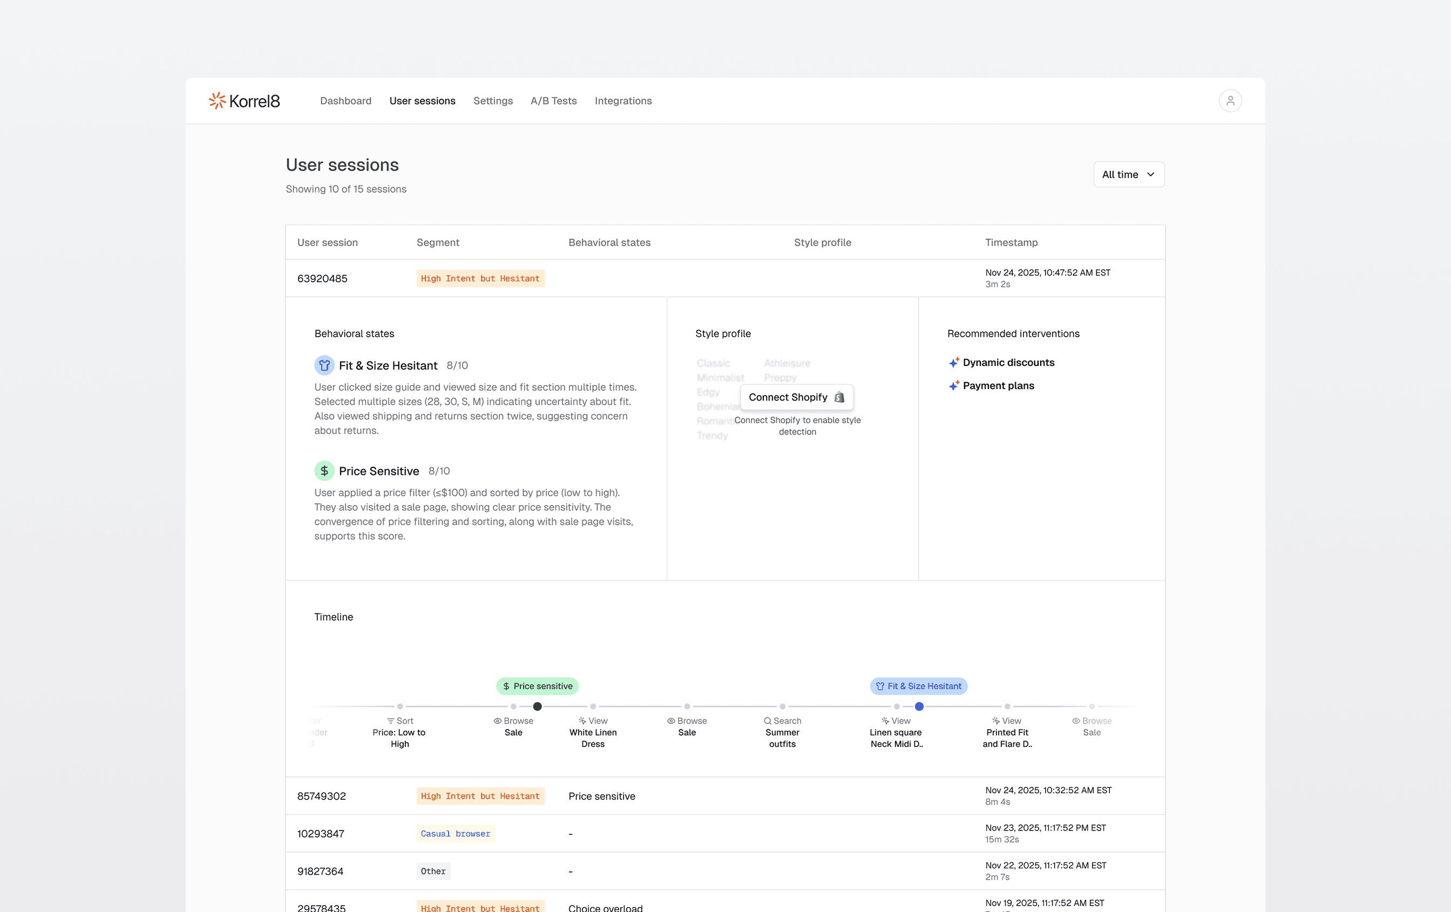Click the Price Sensitive dollar icon
1451x912 pixels.
click(324, 471)
